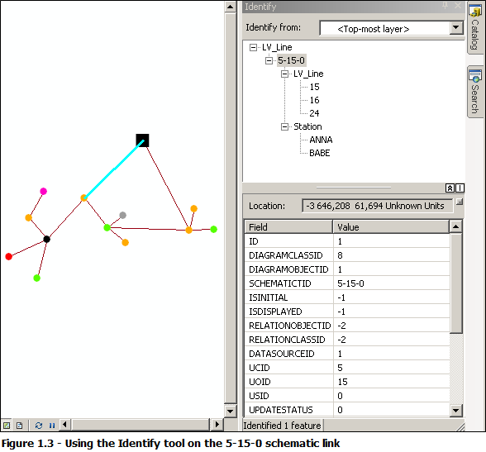This screenshot has height=452, width=486.
Task: Select tree item 24
Action: [314, 113]
